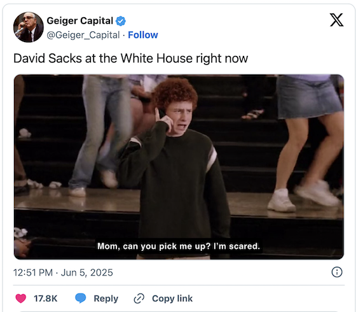Click the "Mom, can you pick me up?" caption

[179, 246]
